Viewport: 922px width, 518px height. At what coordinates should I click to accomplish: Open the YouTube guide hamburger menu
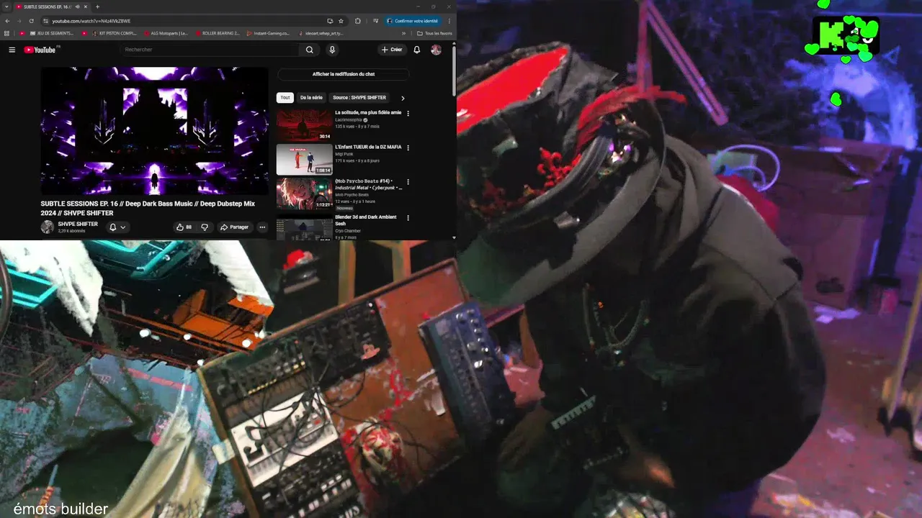click(12, 50)
